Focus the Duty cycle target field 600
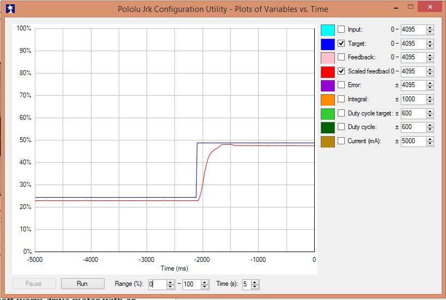The width and height of the screenshot is (446, 300). point(413,113)
